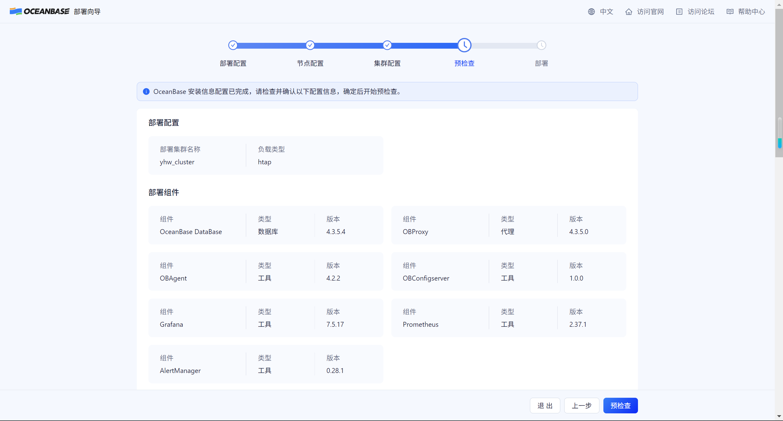Click the info icon in the alert banner
This screenshot has width=783, height=421.
[146, 91]
